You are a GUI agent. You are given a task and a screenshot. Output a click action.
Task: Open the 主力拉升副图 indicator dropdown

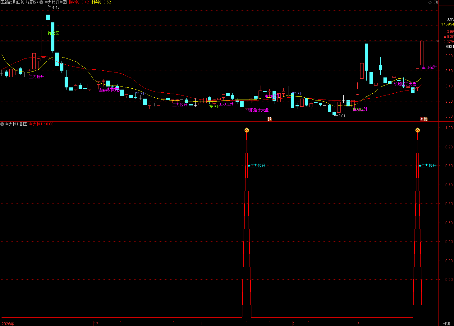(x=2, y=124)
